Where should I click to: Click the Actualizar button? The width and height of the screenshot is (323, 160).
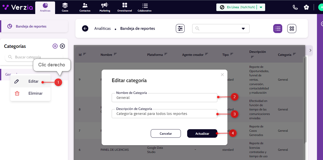point(202,133)
